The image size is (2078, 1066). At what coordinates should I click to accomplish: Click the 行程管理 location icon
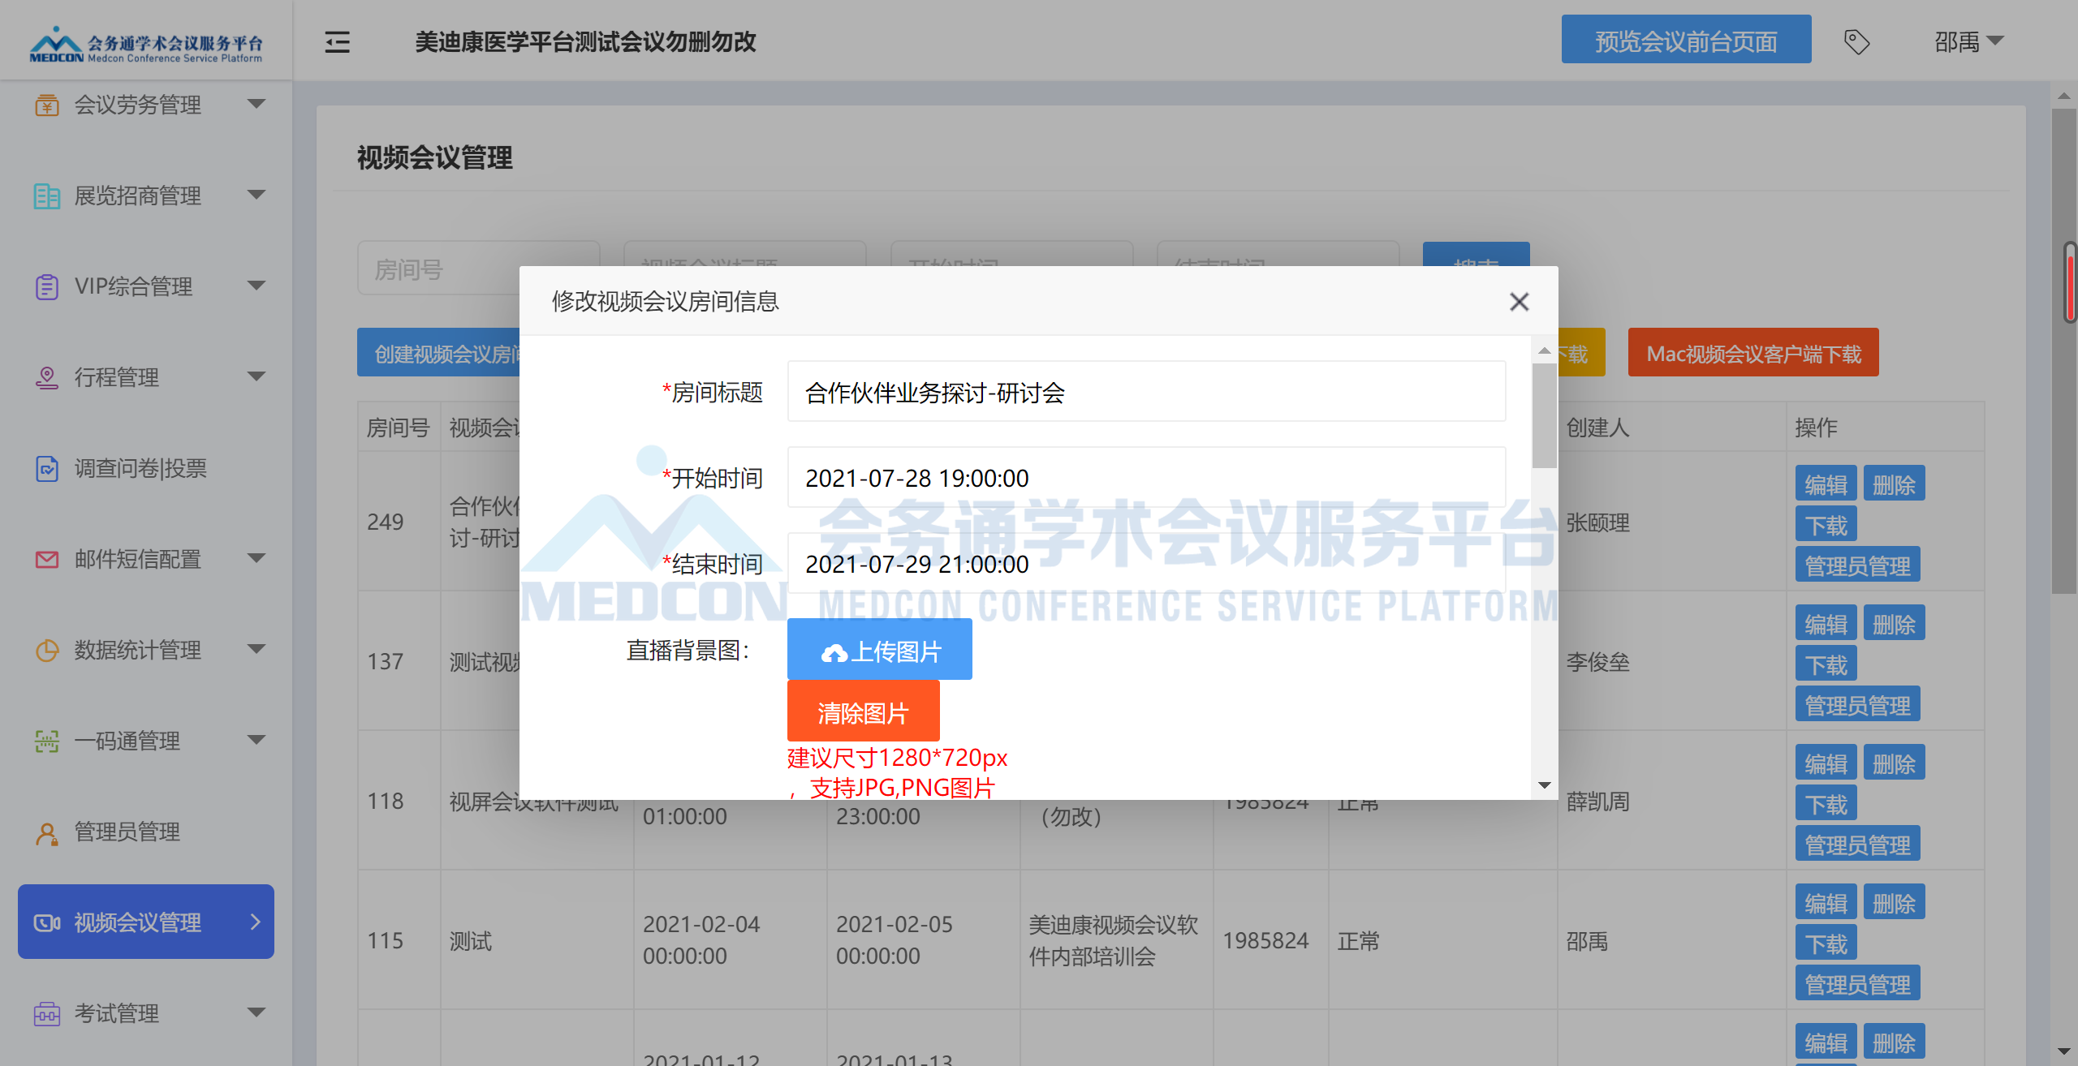tap(47, 377)
